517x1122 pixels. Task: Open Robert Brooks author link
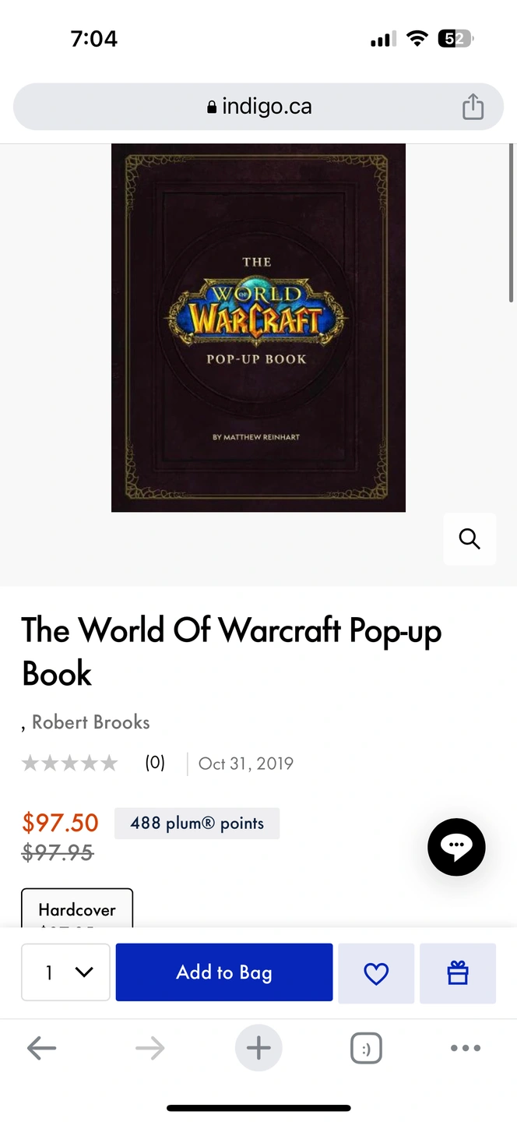pos(91,722)
